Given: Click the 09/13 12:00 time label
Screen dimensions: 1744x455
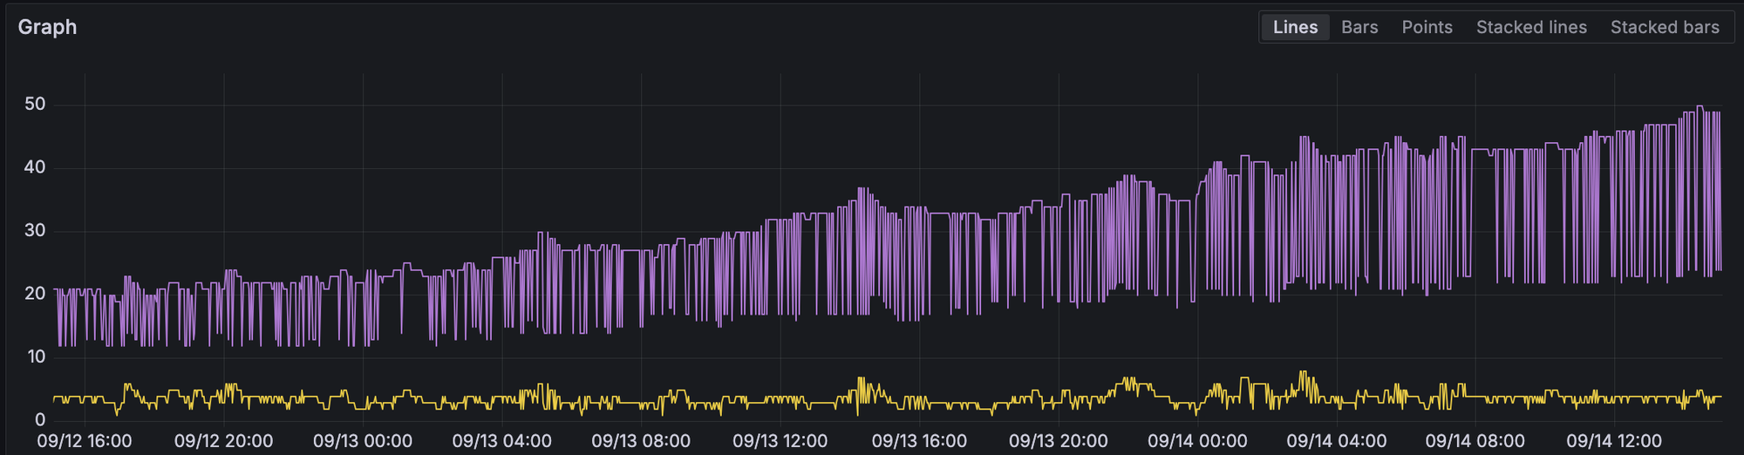Looking at the screenshot, I should coord(780,441).
